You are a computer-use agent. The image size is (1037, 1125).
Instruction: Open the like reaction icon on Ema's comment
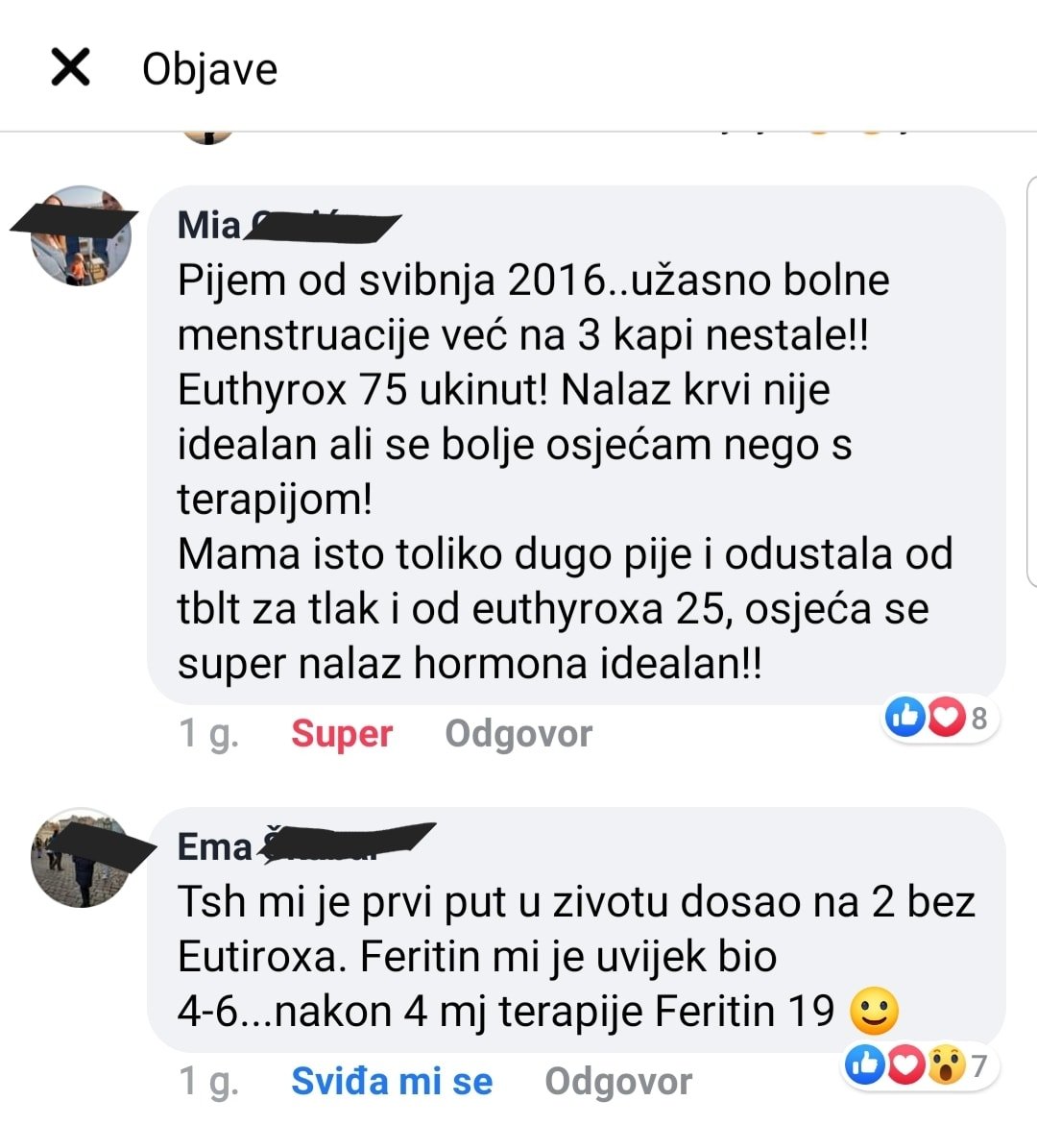865,1064
